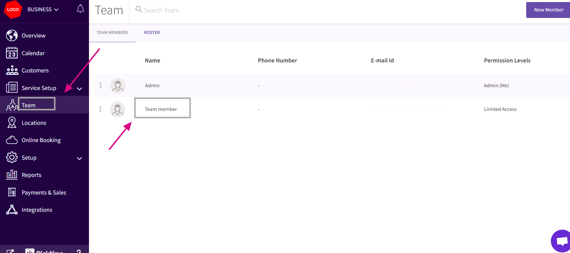Image resolution: width=570 pixels, height=253 pixels.
Task: Click the Payments & Sales receipt icon
Action: (x=12, y=192)
